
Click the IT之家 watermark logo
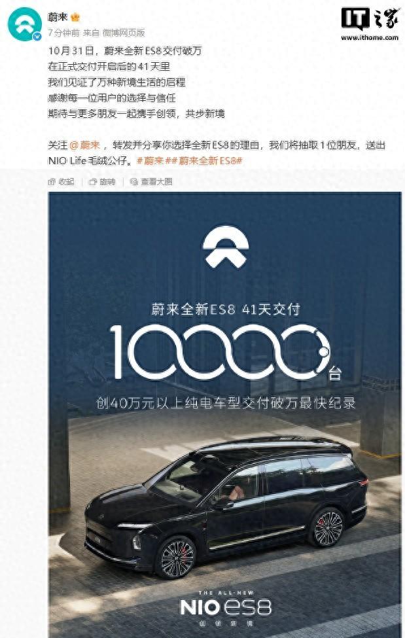[370, 19]
